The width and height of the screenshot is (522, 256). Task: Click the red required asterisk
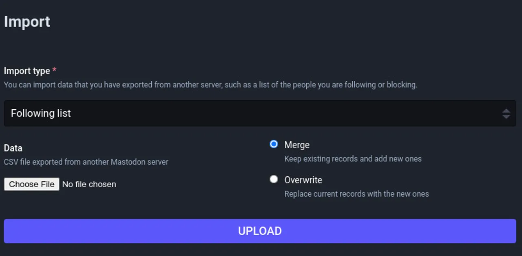coord(54,70)
